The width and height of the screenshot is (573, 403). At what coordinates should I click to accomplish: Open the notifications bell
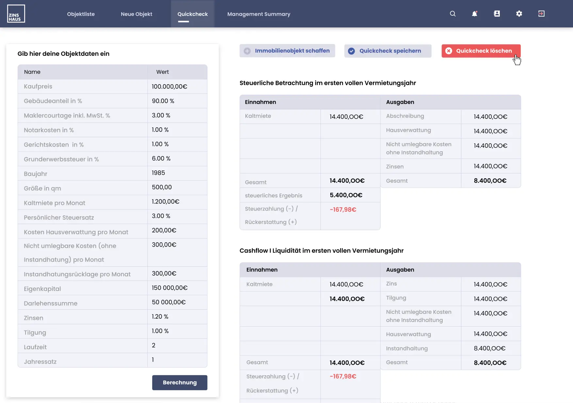click(474, 14)
